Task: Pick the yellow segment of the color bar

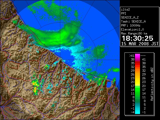Action: pos(137,82)
